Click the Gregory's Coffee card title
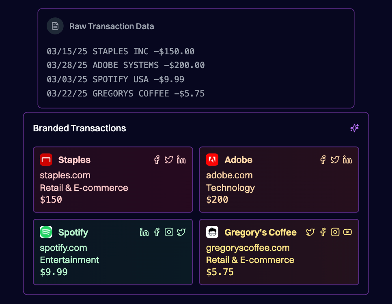392x304 pixels. tap(261, 233)
